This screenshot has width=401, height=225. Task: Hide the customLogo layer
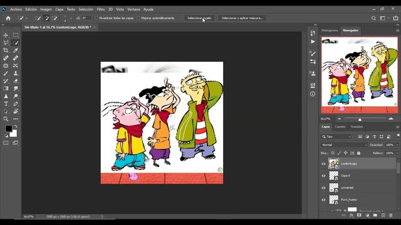[323, 164]
